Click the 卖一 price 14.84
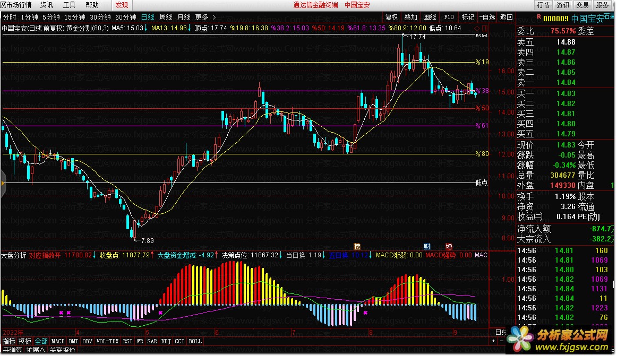The height and width of the screenshot is (356, 617). 566,82
